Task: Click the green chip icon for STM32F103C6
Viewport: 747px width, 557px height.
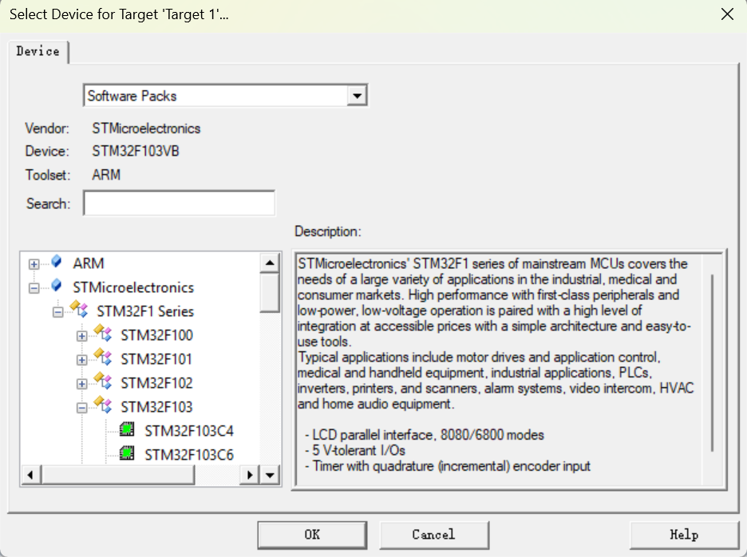Action: point(127,453)
